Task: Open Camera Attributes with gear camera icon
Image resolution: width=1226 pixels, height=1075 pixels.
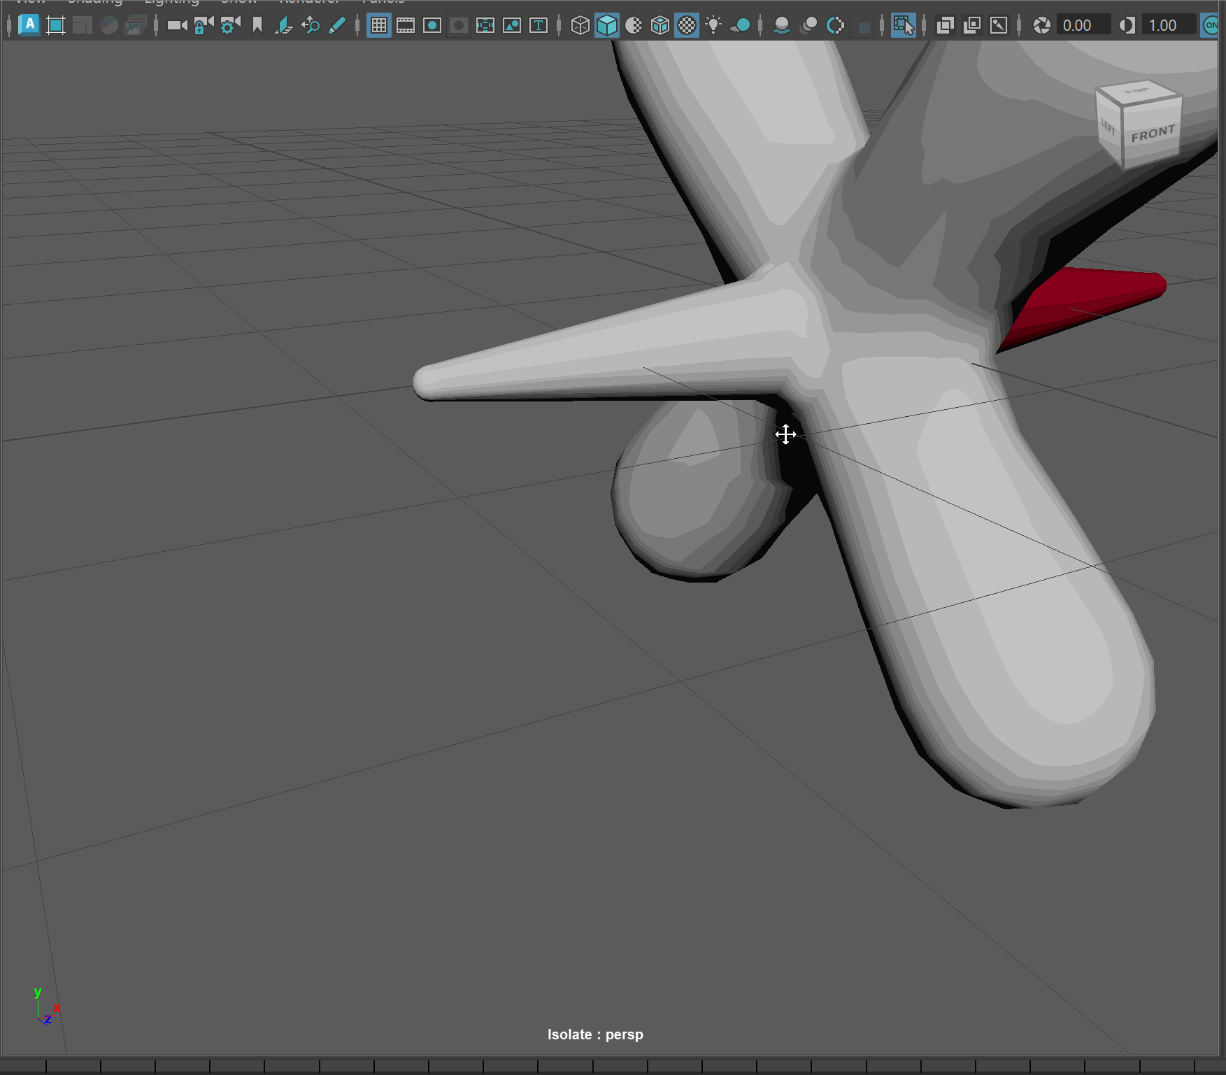Action: tap(230, 25)
